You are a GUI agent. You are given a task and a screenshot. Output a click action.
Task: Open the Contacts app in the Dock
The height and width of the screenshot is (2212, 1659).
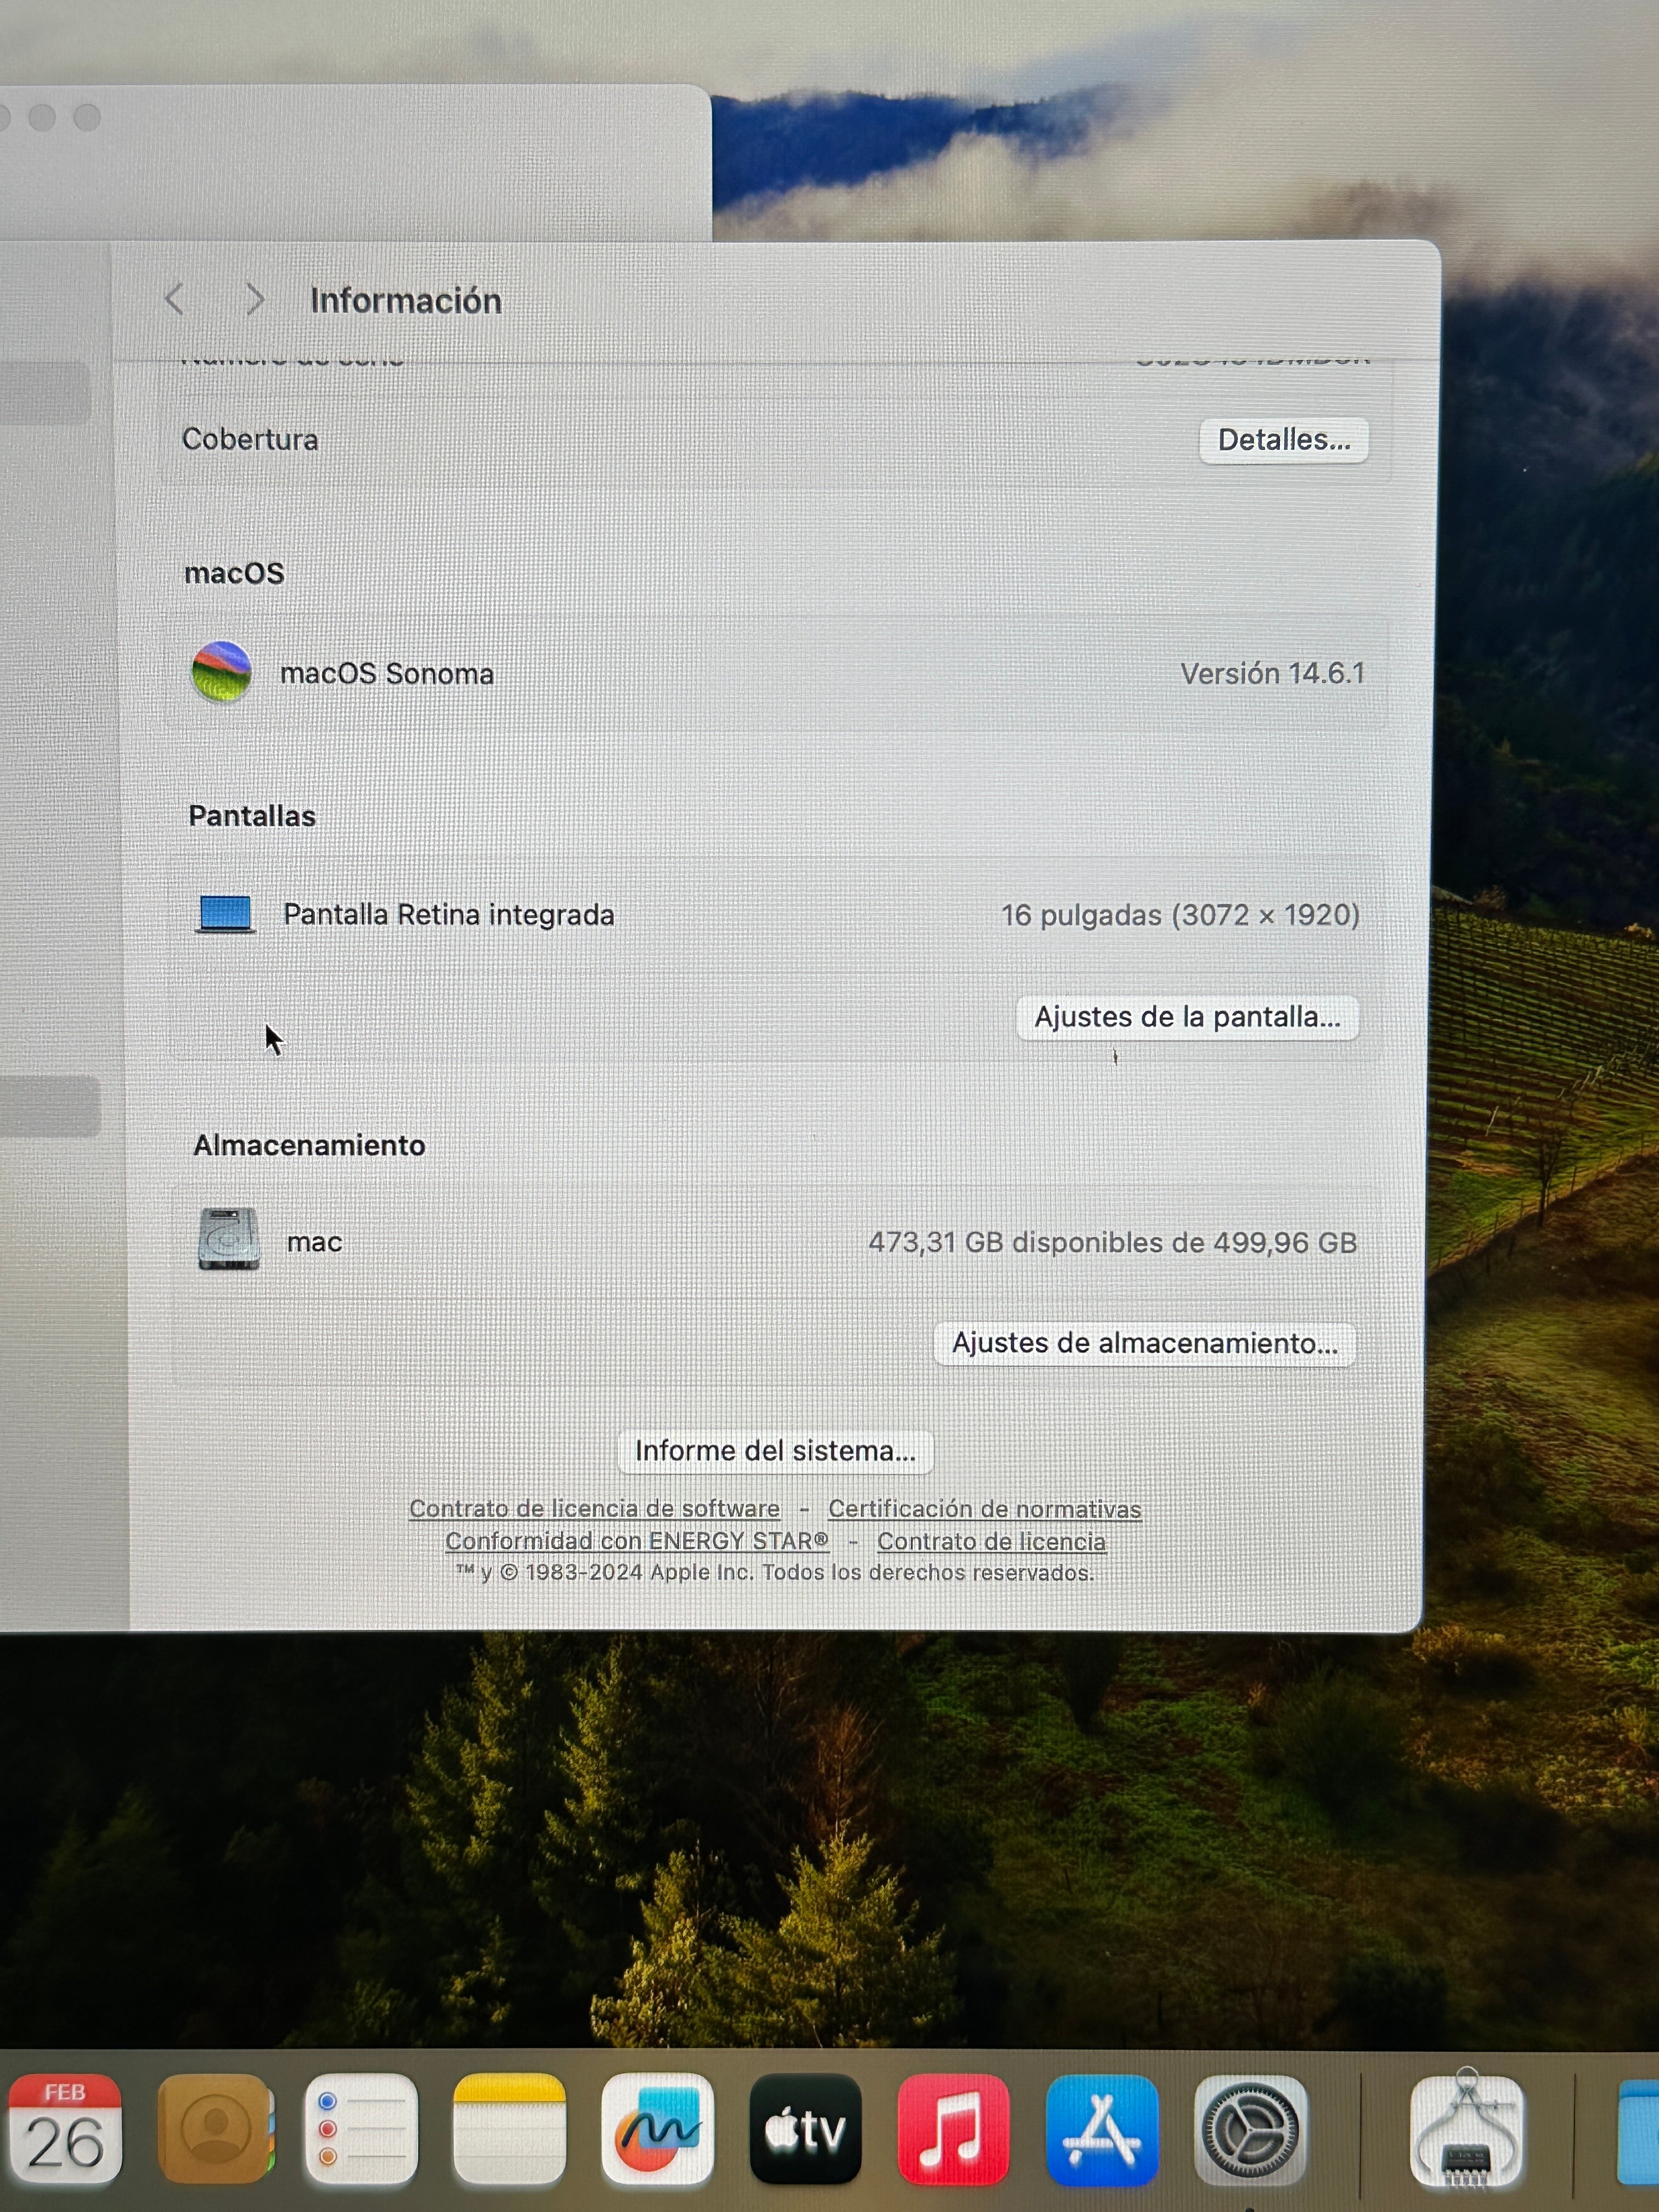pos(215,2128)
